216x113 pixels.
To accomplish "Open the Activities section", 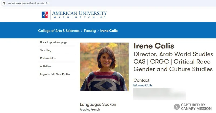I will [45, 66].
